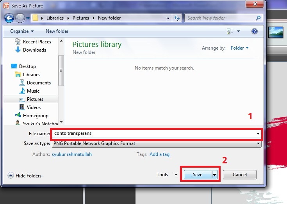The height and width of the screenshot is (204, 287).
Task: Click the navigation pane scrollbar thumb
Action: [61, 70]
